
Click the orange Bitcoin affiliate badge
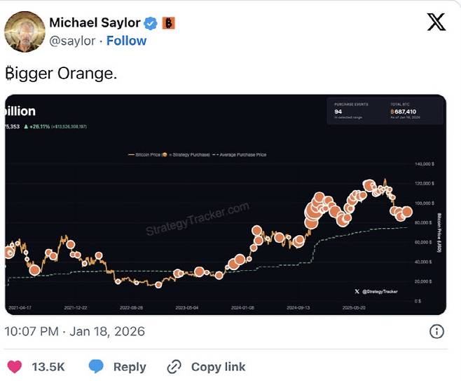click(x=168, y=23)
